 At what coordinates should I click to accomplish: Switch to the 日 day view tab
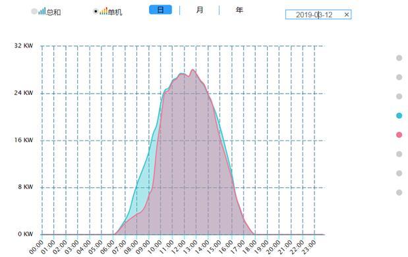click(x=160, y=10)
